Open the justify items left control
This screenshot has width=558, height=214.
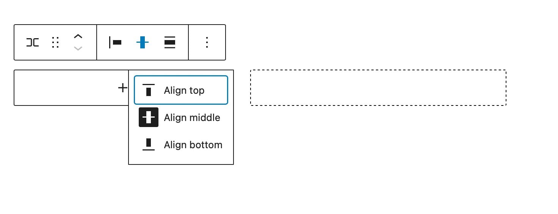point(115,42)
